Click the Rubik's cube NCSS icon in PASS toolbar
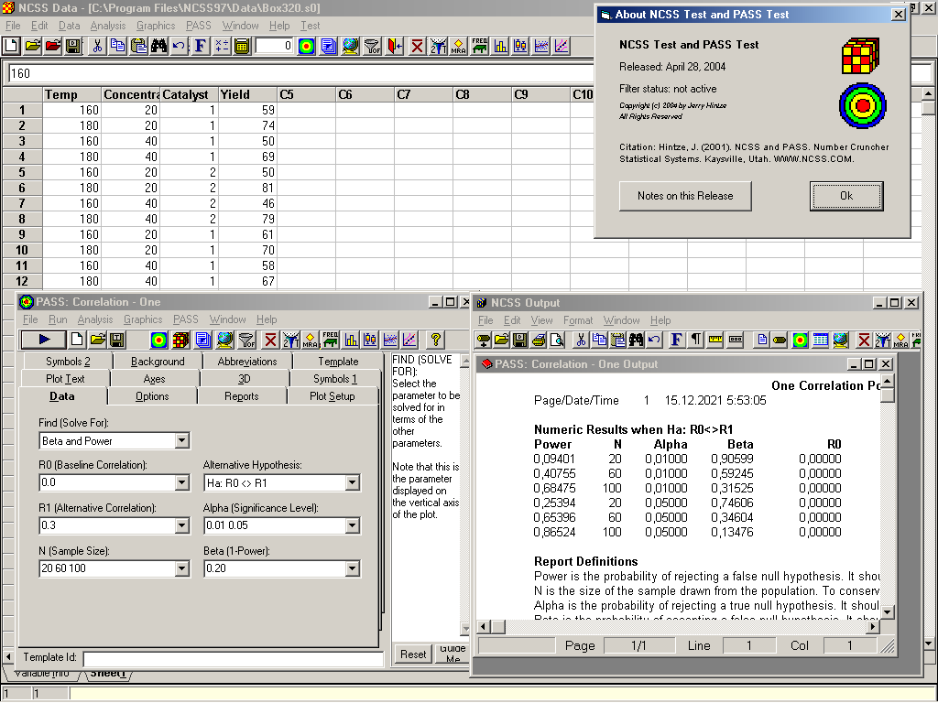Image resolution: width=938 pixels, height=703 pixels. pyautogui.click(x=180, y=340)
